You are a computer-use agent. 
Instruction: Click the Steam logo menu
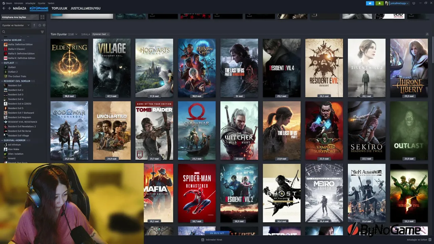pos(7,3)
